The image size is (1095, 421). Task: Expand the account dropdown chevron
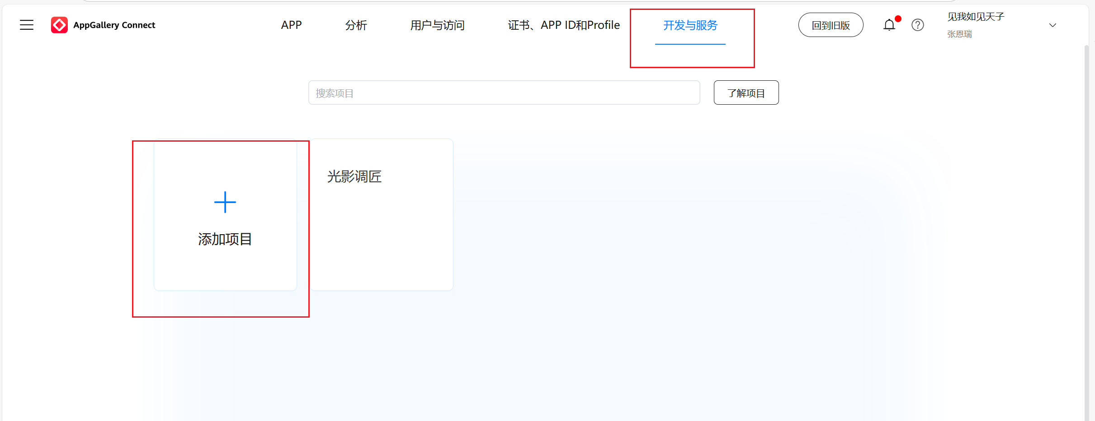[x=1053, y=25]
